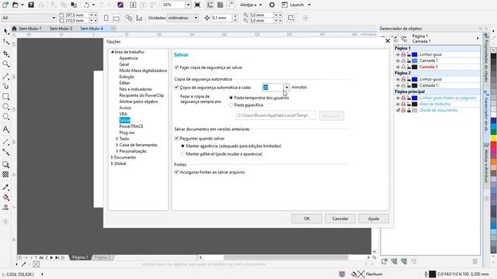Select the Parallel dimension tool
The image size is (497, 279).
coord(5,142)
